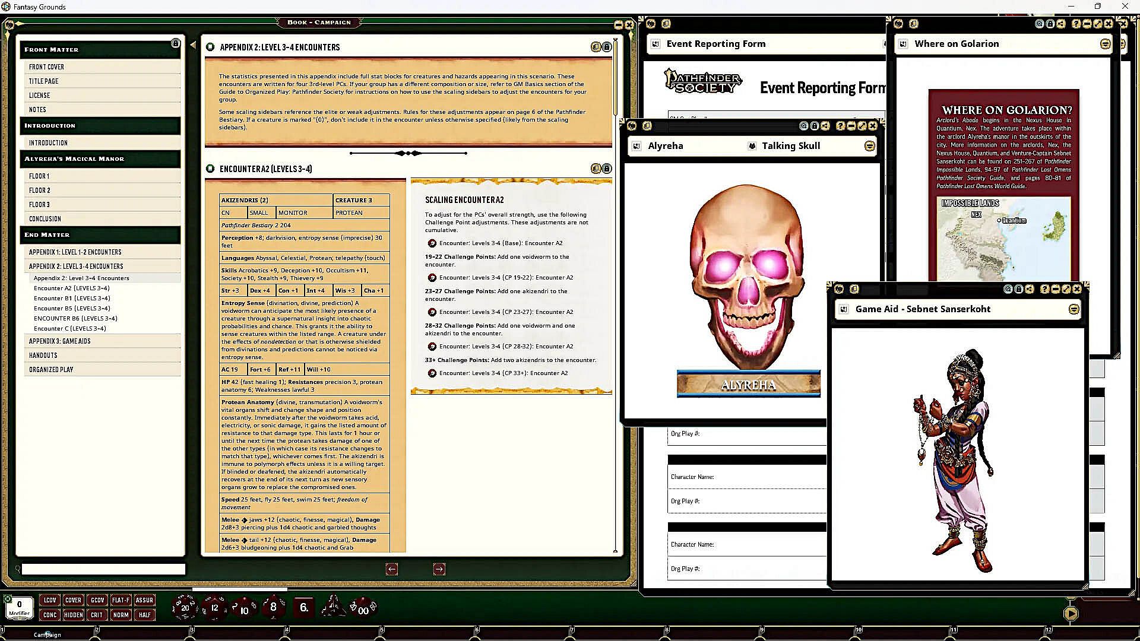Viewport: 1140px width, 641px height.
Task: Roll the percentile d100 die
Action: point(363,608)
